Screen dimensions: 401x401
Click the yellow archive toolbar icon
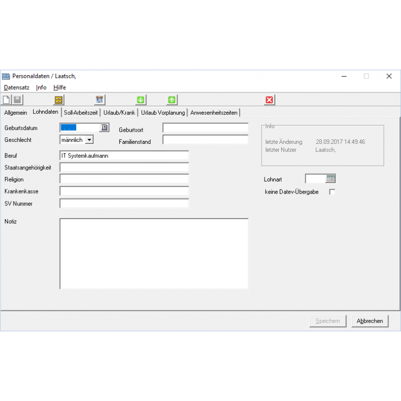pos(59,100)
